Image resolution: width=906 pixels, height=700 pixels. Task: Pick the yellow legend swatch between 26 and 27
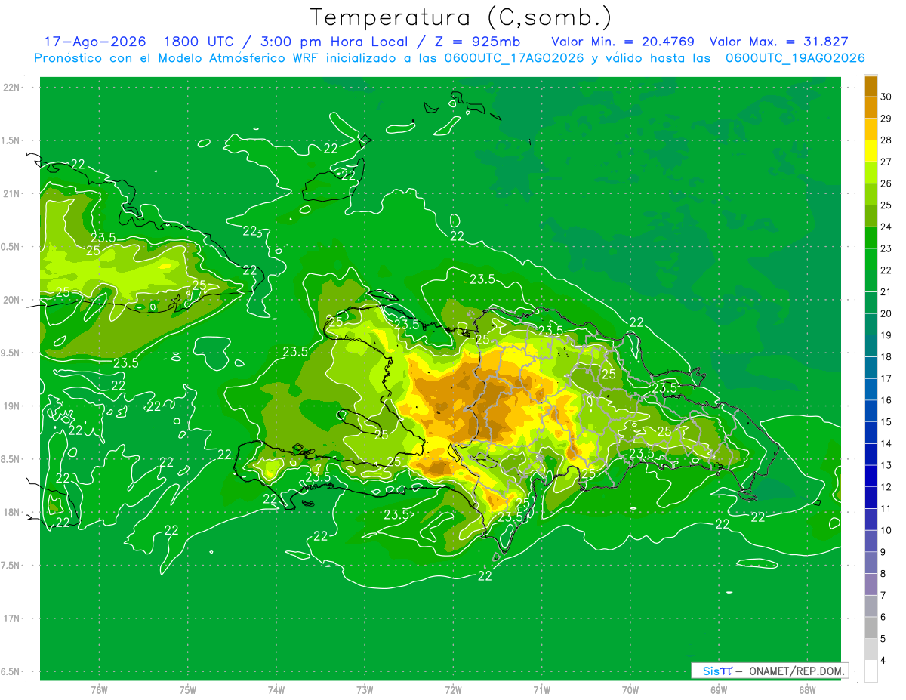871,173
